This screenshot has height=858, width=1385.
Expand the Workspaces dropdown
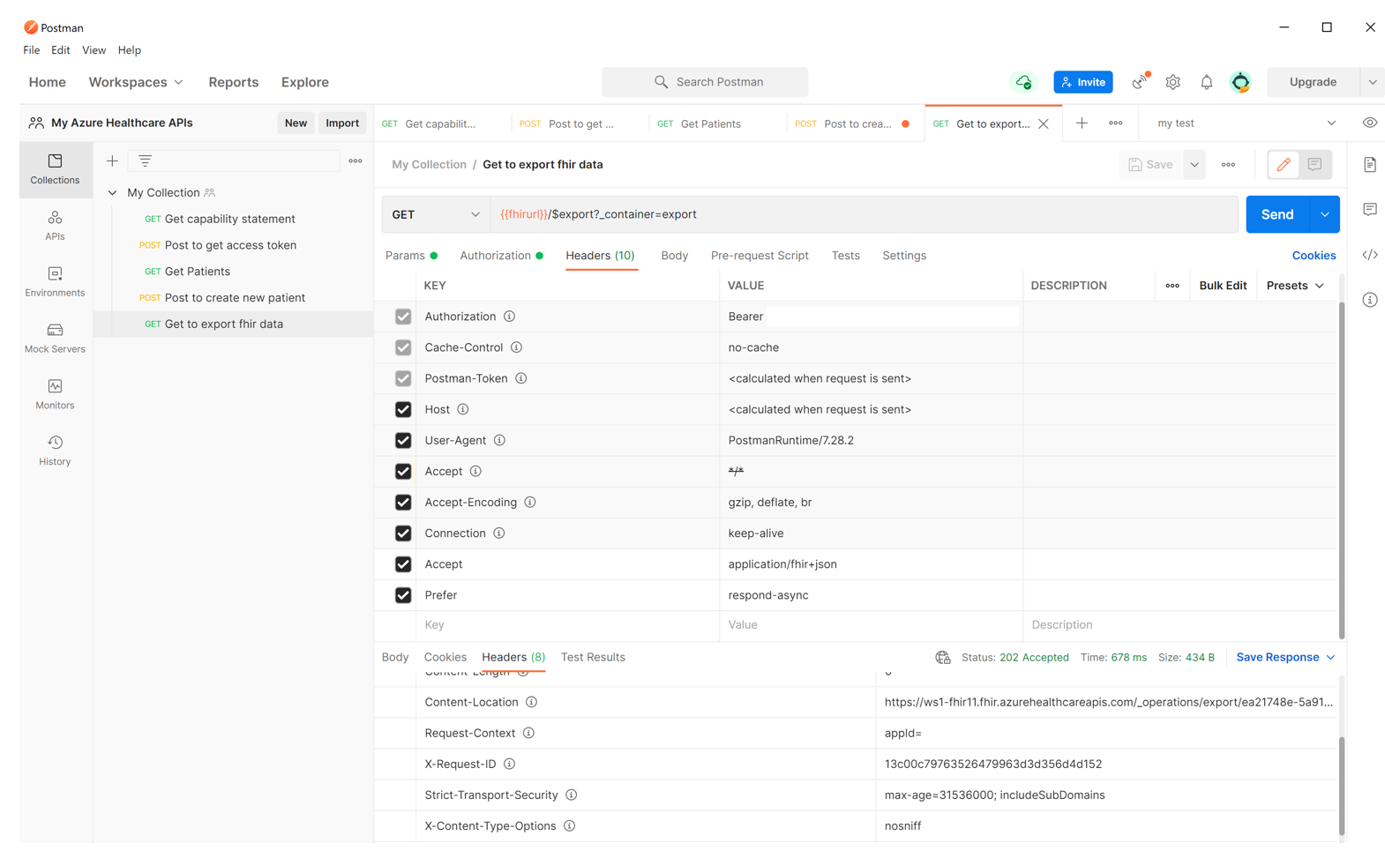pos(136,82)
